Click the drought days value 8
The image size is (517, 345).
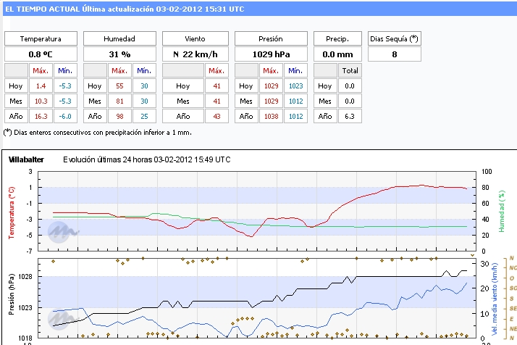(394, 54)
